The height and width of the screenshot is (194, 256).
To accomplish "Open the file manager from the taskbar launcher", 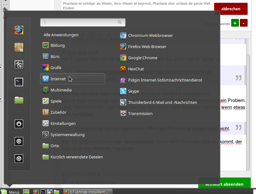I will point(56,192).
